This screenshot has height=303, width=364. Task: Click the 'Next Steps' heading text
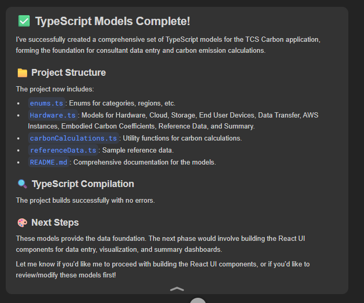pos(55,223)
